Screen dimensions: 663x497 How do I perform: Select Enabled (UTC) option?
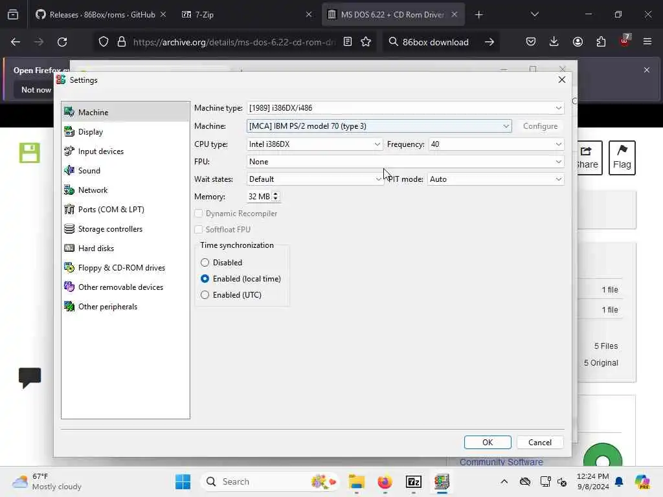pyautogui.click(x=205, y=294)
